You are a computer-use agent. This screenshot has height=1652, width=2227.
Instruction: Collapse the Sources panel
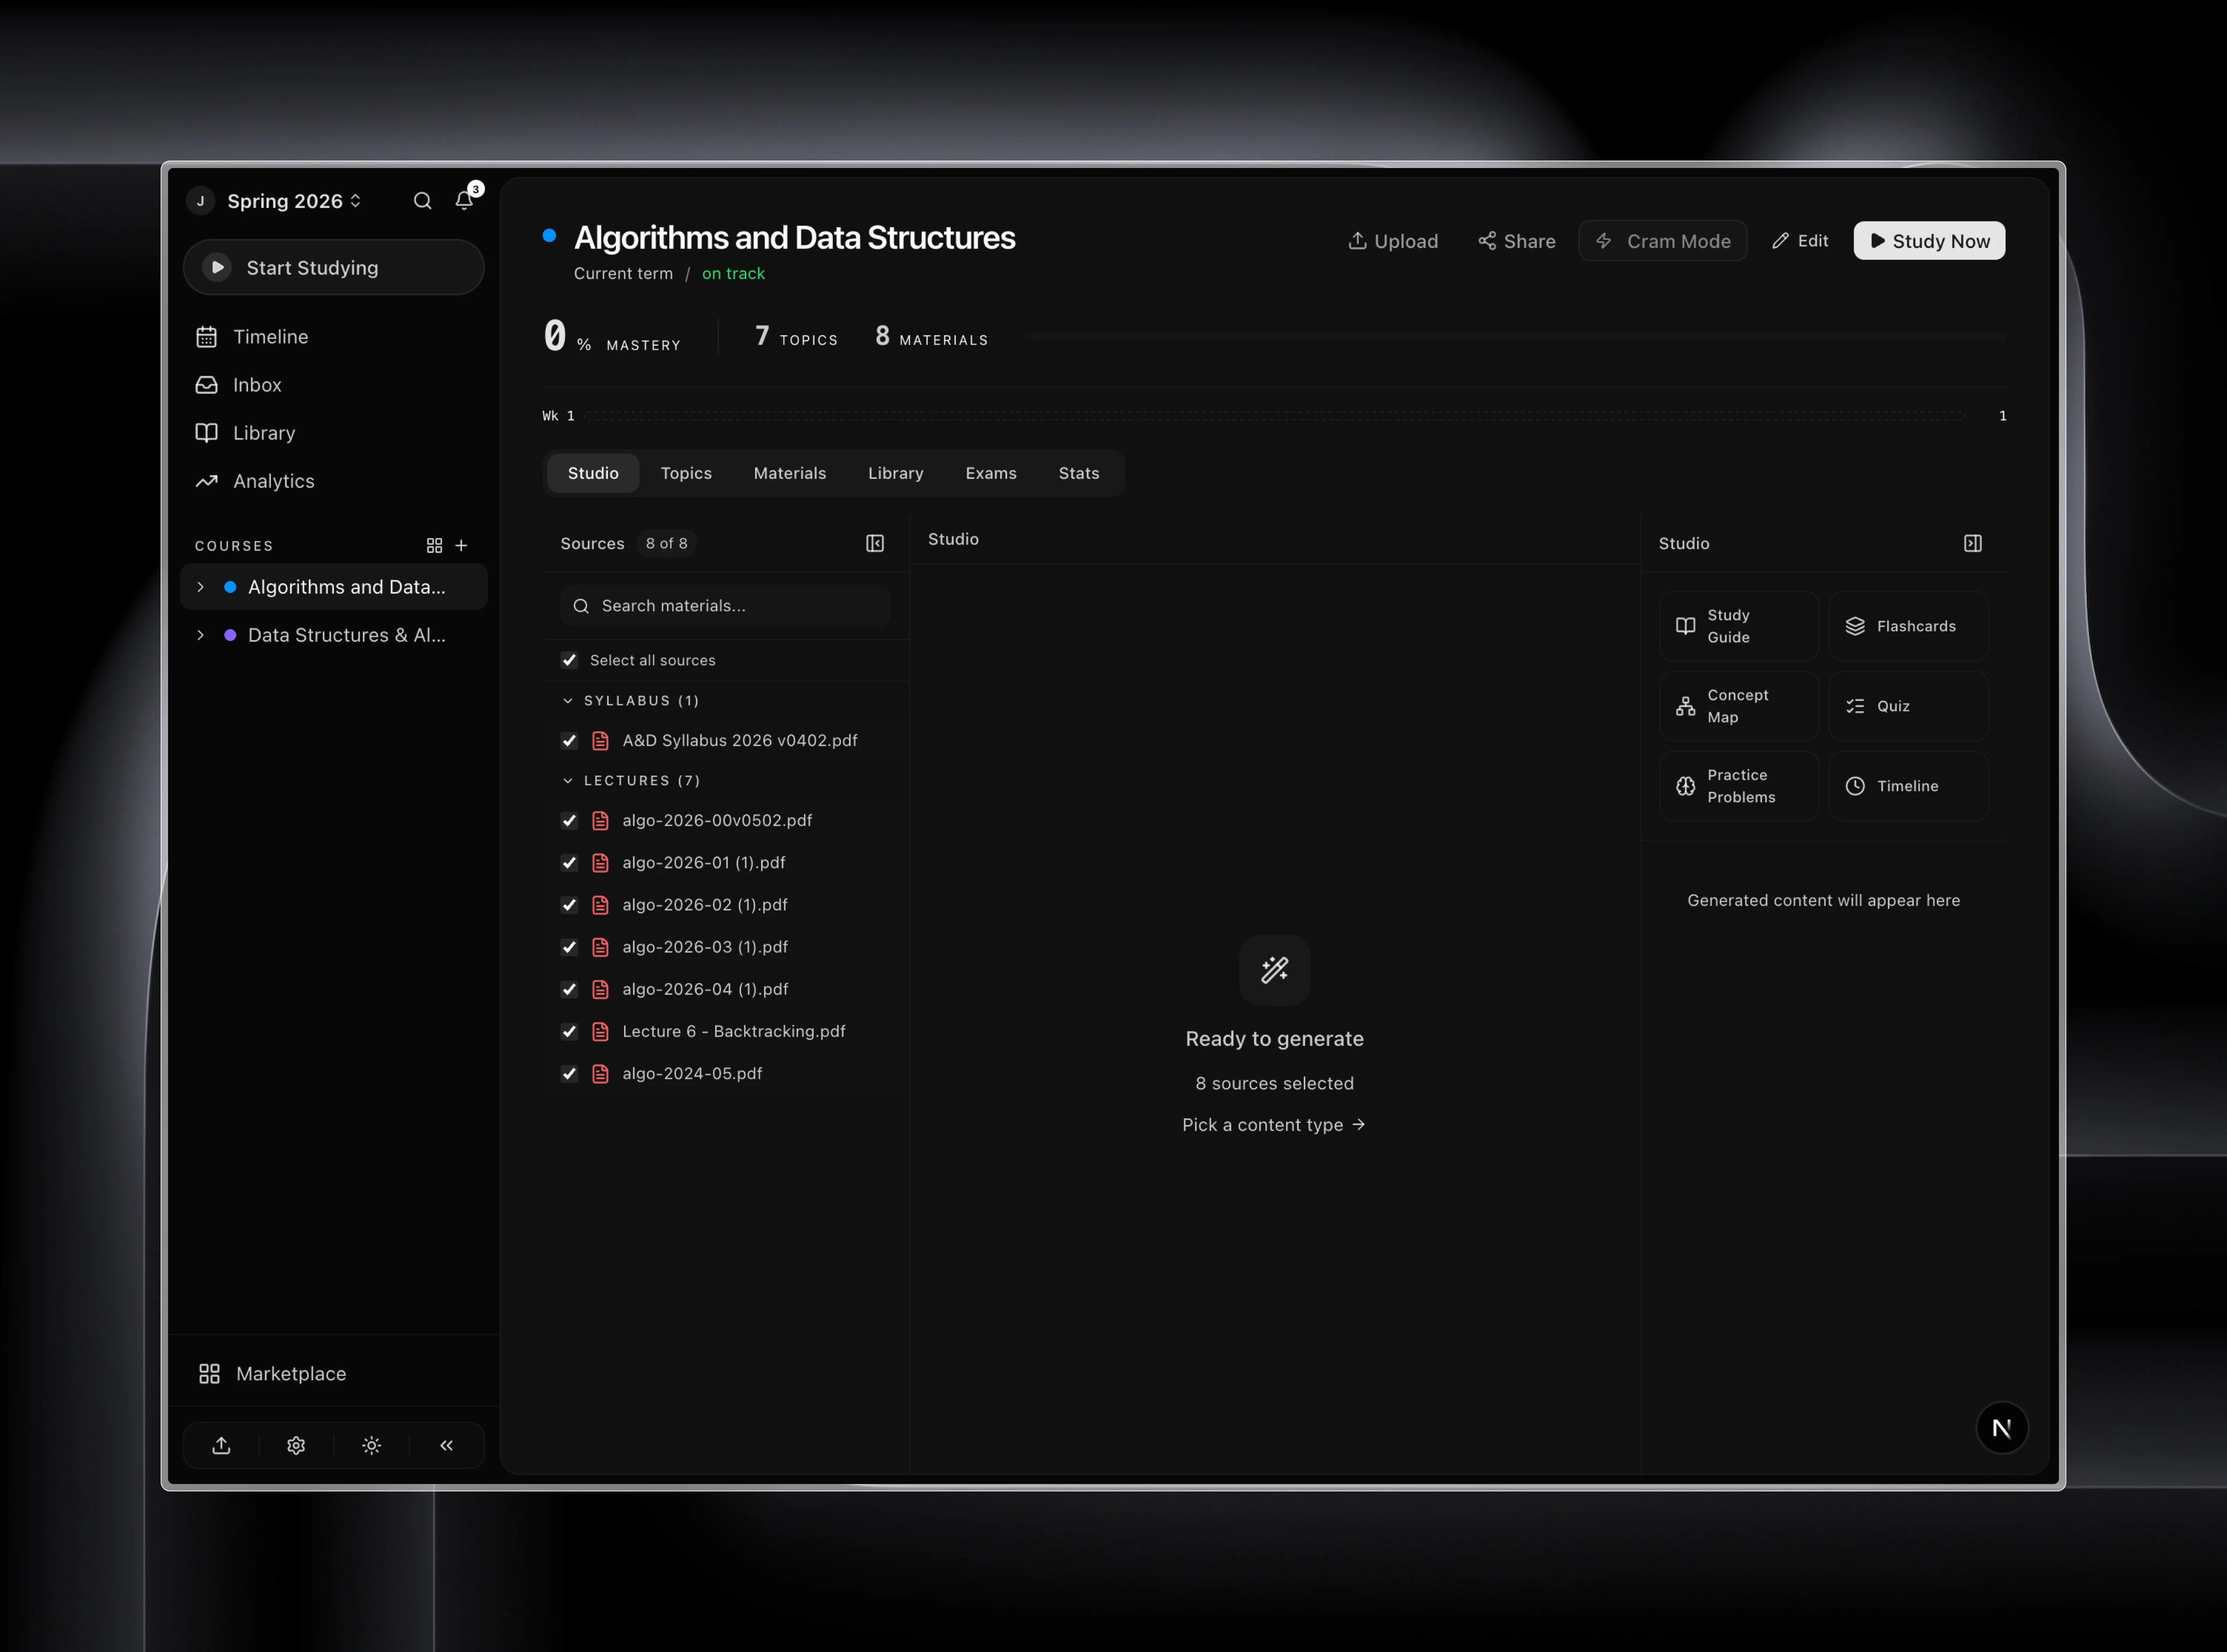click(875, 543)
